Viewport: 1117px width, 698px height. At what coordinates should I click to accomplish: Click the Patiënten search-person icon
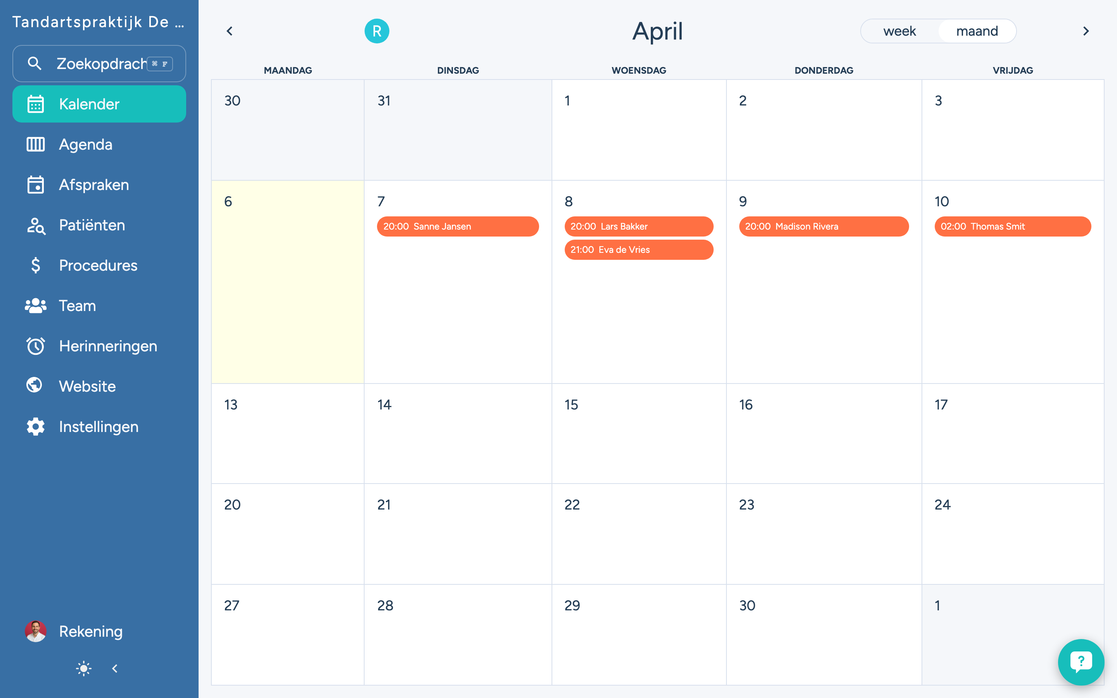tap(36, 225)
